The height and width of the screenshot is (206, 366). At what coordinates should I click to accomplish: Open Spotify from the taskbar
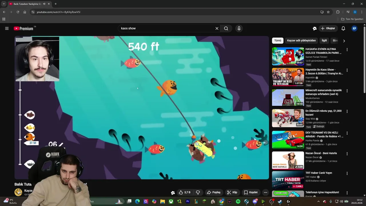pyautogui.click(x=238, y=201)
